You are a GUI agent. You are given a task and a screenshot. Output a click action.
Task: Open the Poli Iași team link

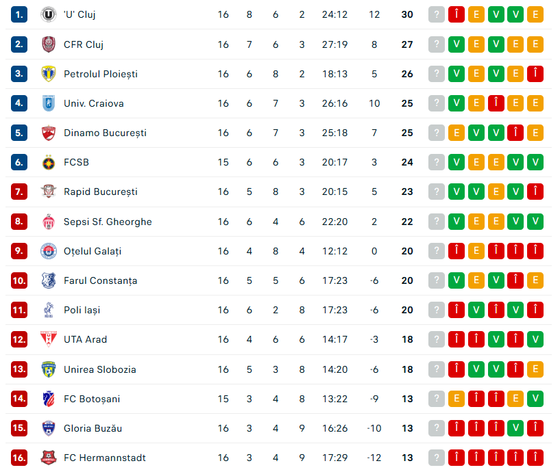82,310
